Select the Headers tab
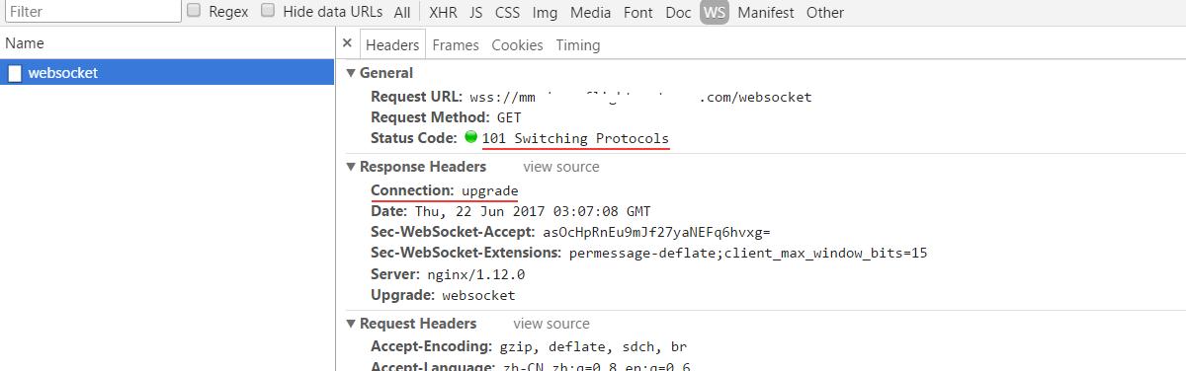 tap(392, 44)
